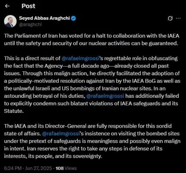The width and height of the screenshot is (186, 173).
Task: Click the blue verified checkmark badge
Action: pos(74,18)
